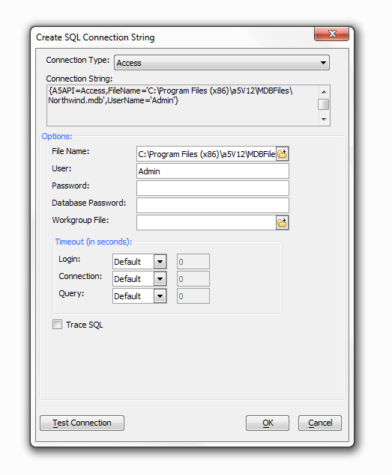Viewport: 392px width, 475px height.
Task: Click the File Name browse folder icon
Action: [282, 154]
